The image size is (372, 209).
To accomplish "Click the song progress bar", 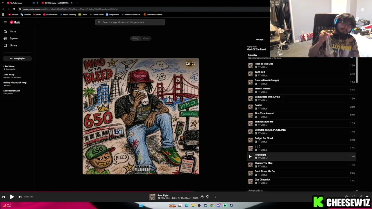I will coord(186,192).
